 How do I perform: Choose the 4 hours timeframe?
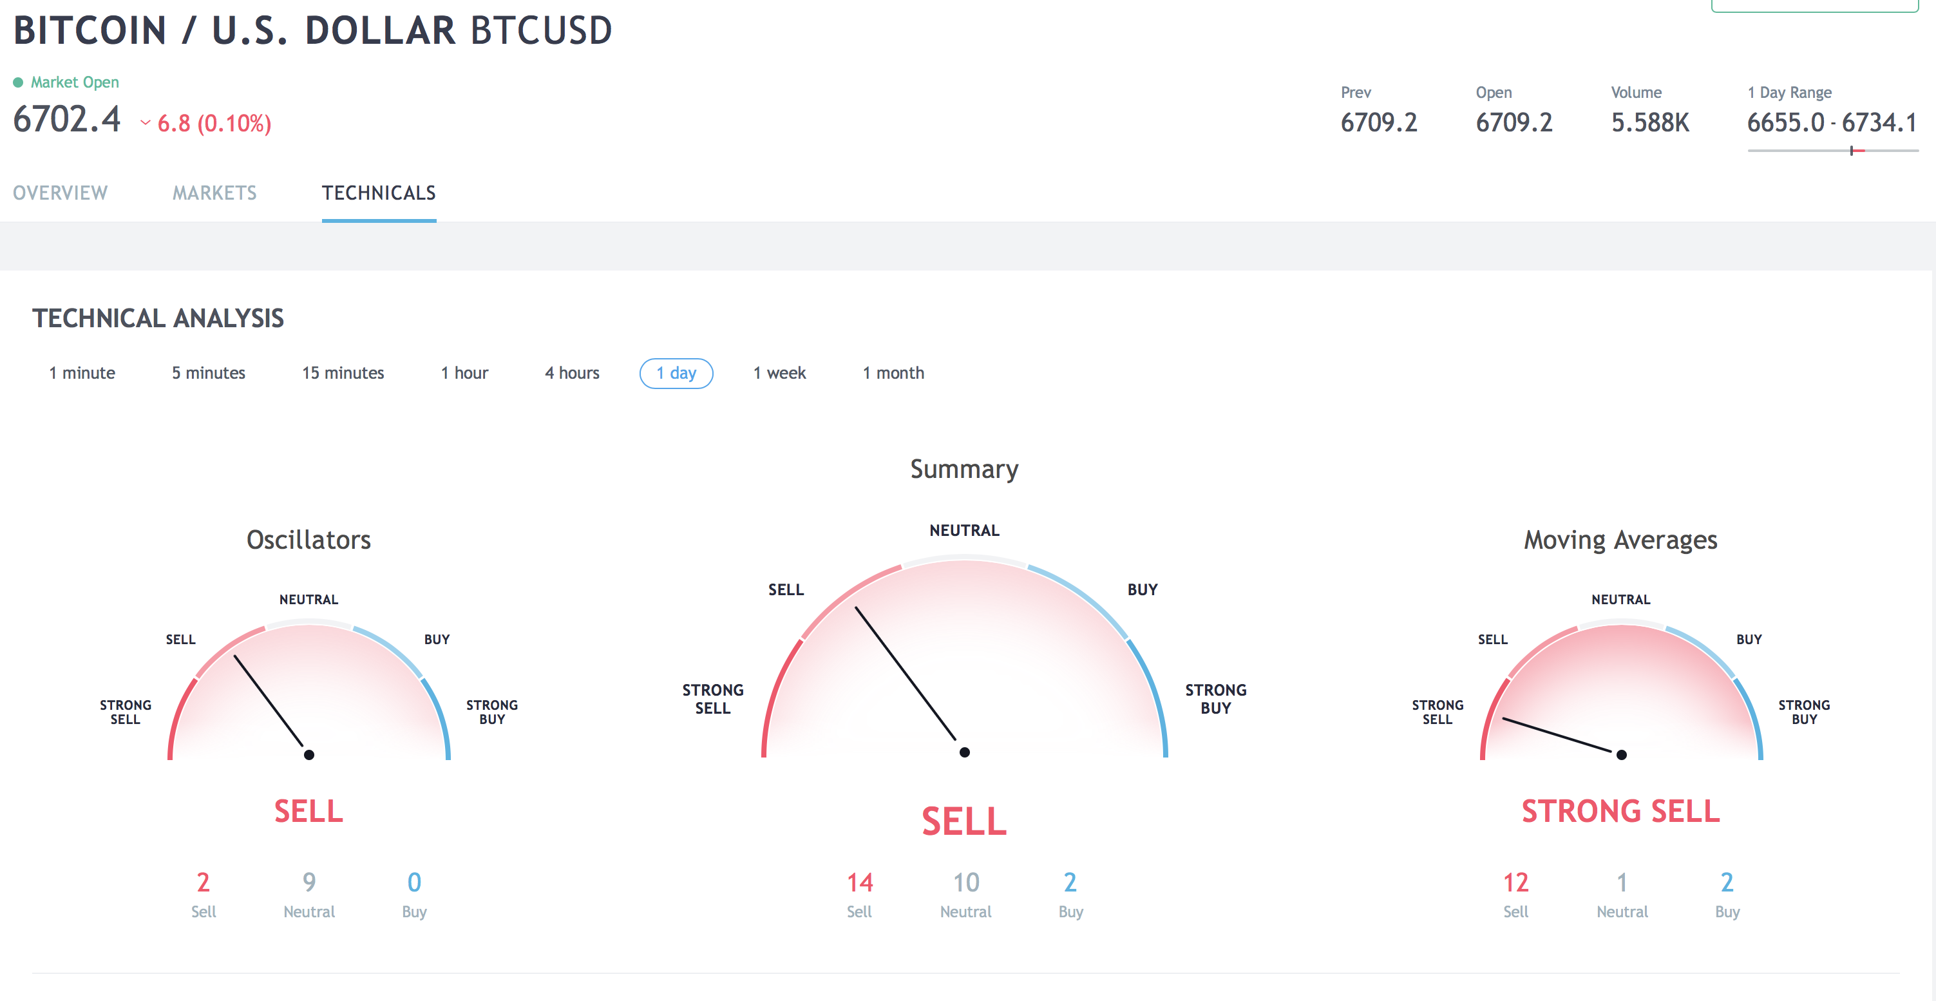tap(572, 373)
